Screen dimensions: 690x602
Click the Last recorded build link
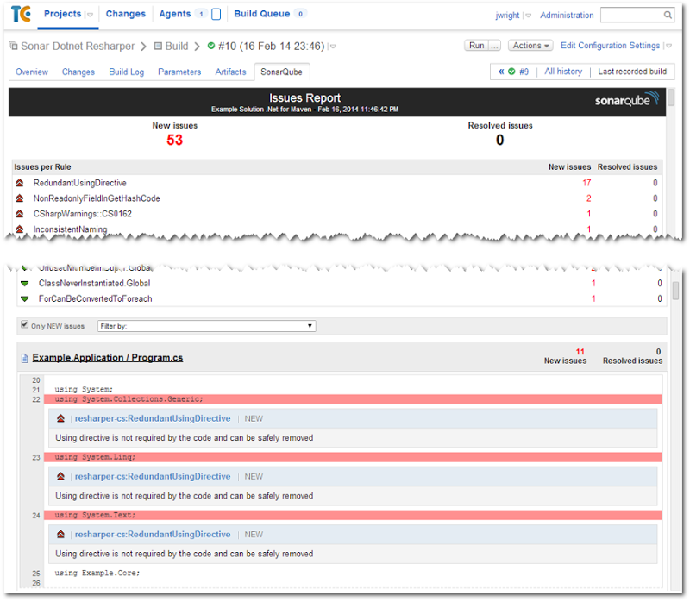pyautogui.click(x=632, y=72)
